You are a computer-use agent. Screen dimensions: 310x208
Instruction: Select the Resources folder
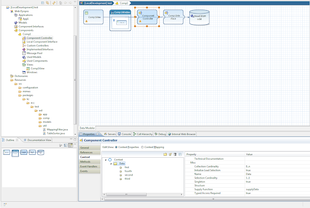(20, 80)
